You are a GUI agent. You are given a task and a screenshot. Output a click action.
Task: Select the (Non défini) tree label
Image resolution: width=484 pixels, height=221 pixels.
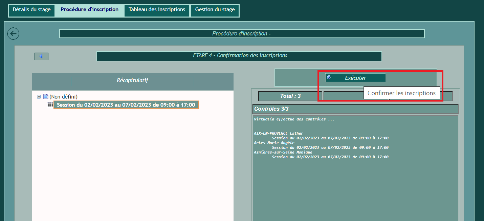click(63, 97)
